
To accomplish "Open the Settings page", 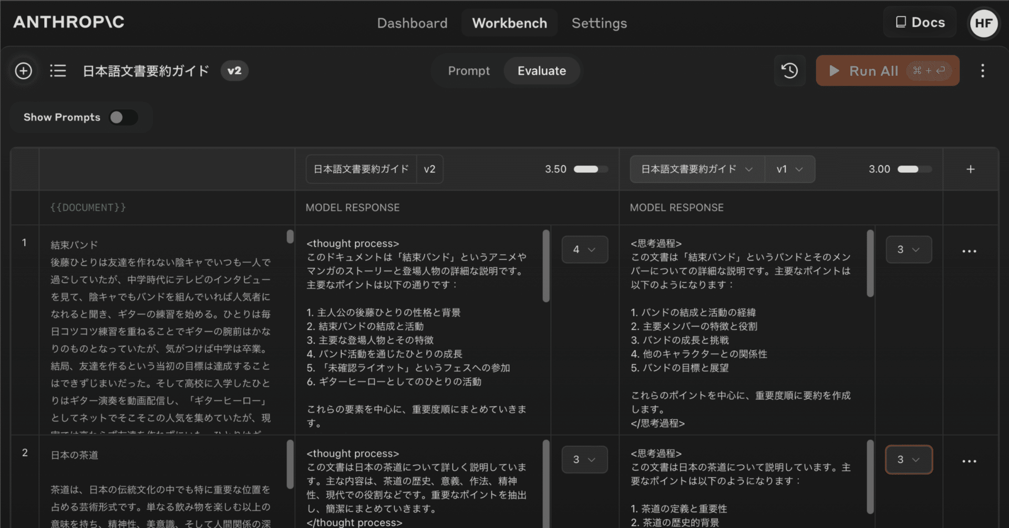I will pyautogui.click(x=599, y=23).
